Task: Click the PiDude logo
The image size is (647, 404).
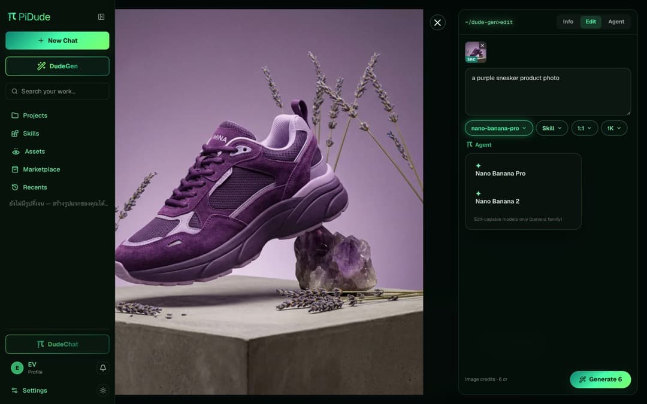Action: [x=29, y=17]
